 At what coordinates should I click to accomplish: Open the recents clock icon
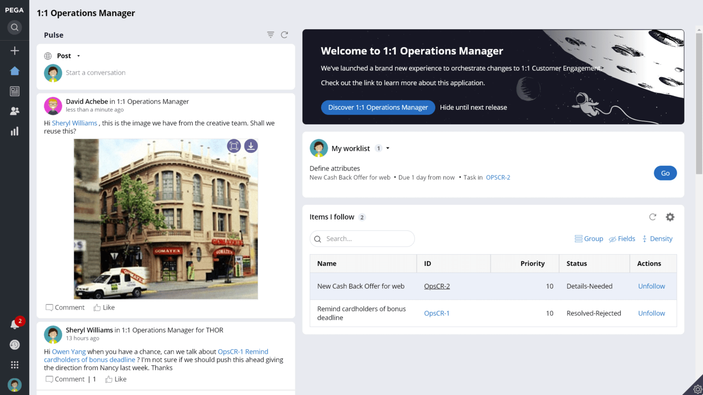(x=14, y=344)
